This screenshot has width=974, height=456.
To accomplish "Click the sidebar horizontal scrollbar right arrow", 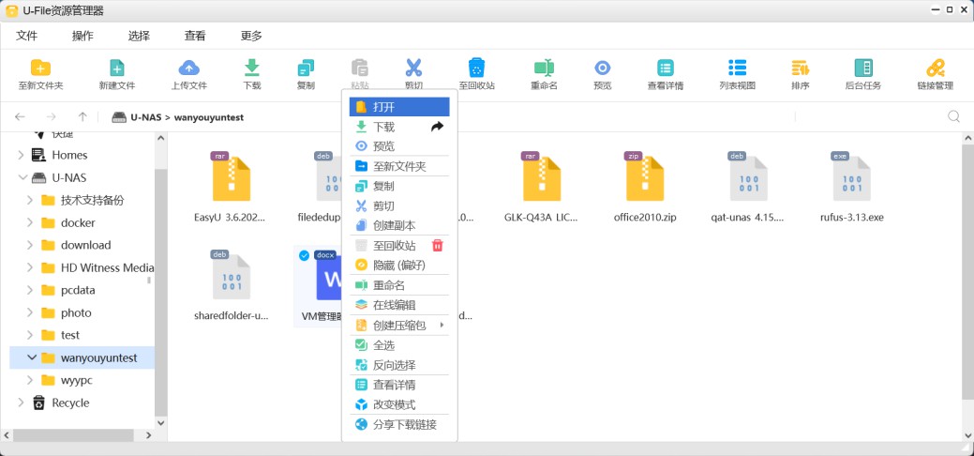I will click(148, 434).
